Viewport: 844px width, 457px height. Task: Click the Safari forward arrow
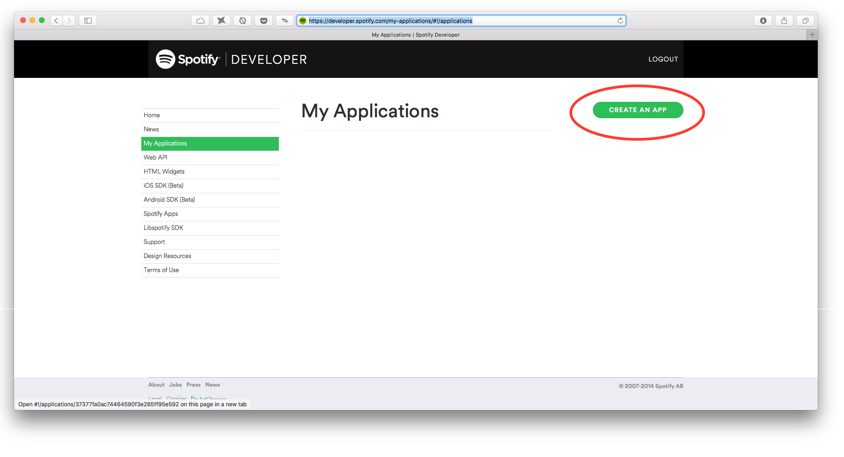(x=69, y=21)
